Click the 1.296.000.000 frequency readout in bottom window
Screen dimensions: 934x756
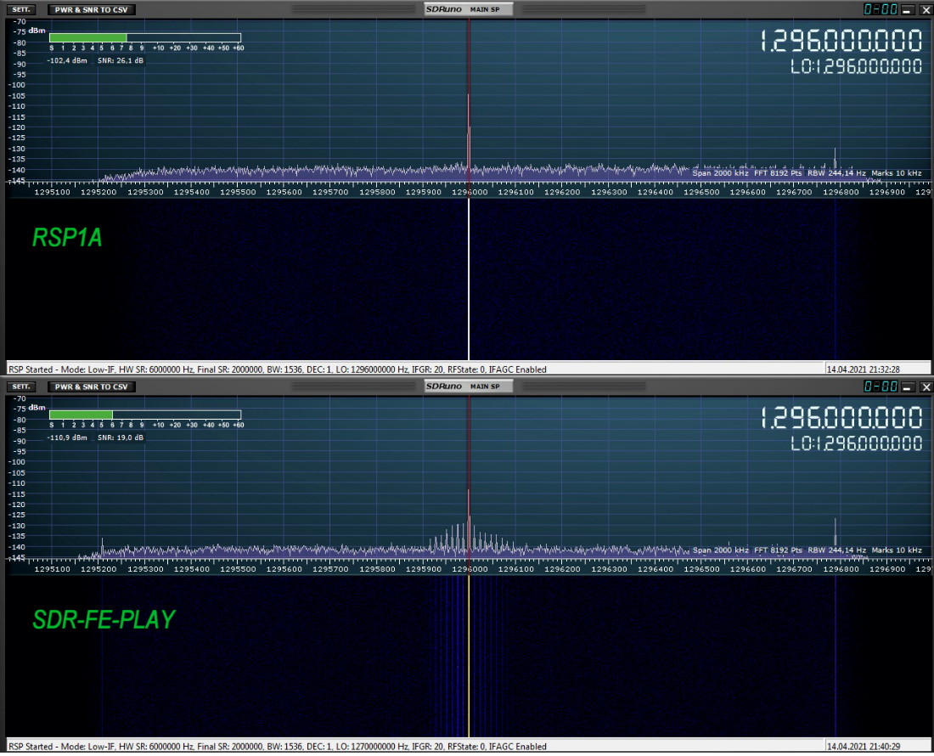841,418
